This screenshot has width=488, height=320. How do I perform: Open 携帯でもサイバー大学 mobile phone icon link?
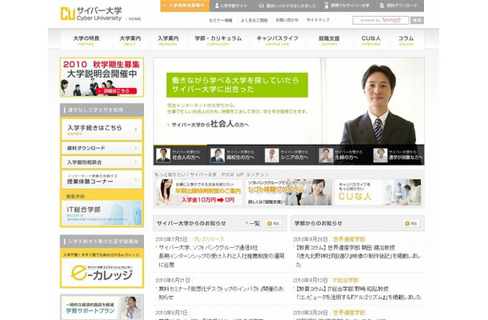pyautogui.click(x=346, y=6)
